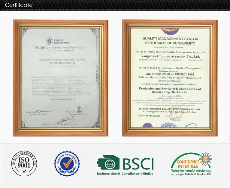This screenshot has height=188, width=230.
Task: Click 'according to Oeko-Tex Standard 100' text
Action: (191, 174)
